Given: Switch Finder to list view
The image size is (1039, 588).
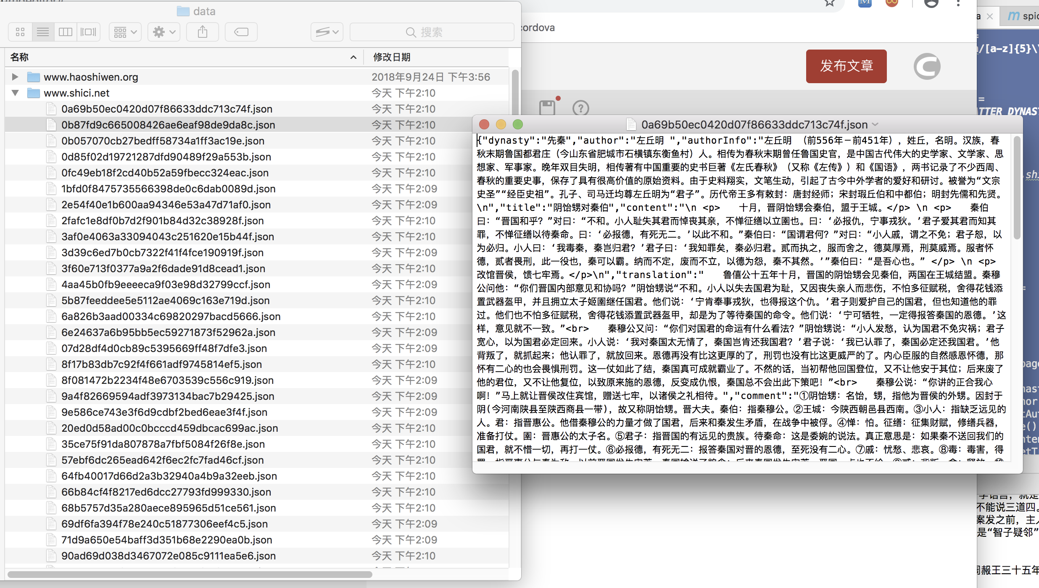Looking at the screenshot, I should coord(43,32).
